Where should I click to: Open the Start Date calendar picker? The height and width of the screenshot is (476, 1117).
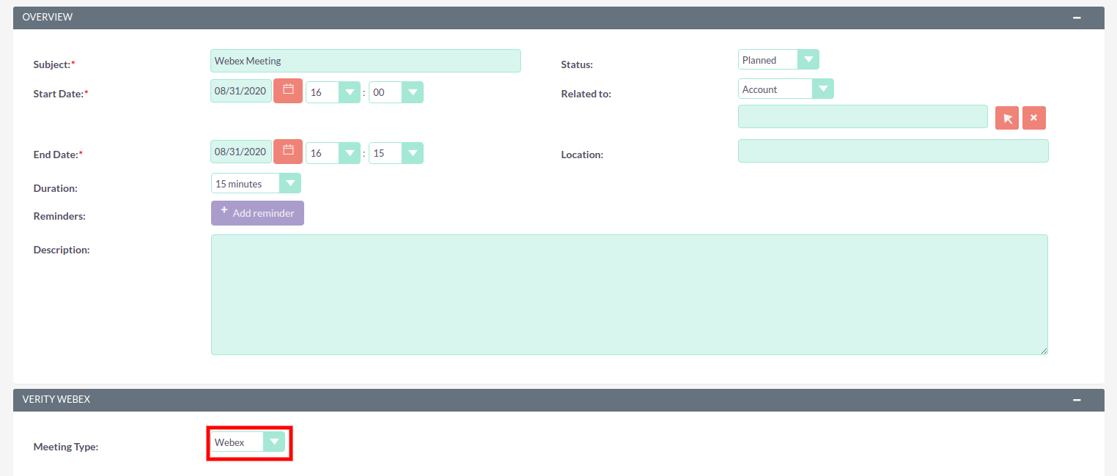(x=288, y=91)
